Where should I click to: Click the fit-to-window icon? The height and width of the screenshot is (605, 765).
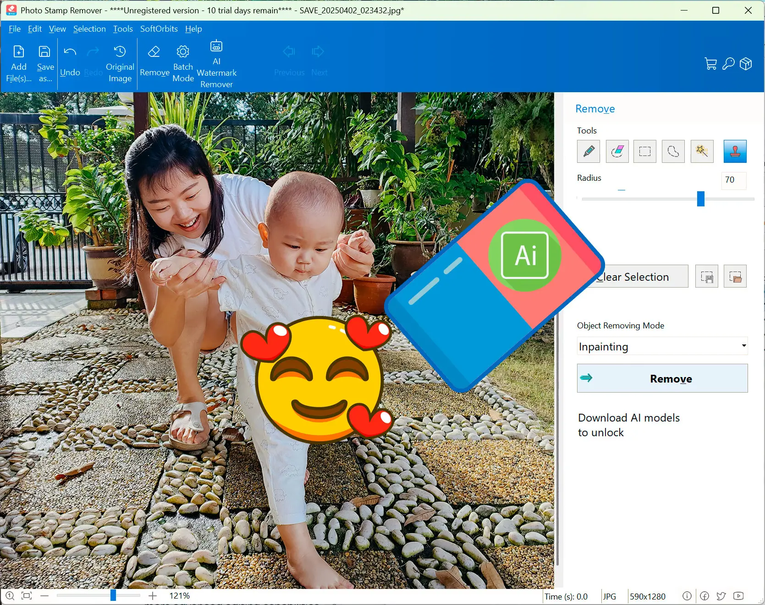(27, 596)
